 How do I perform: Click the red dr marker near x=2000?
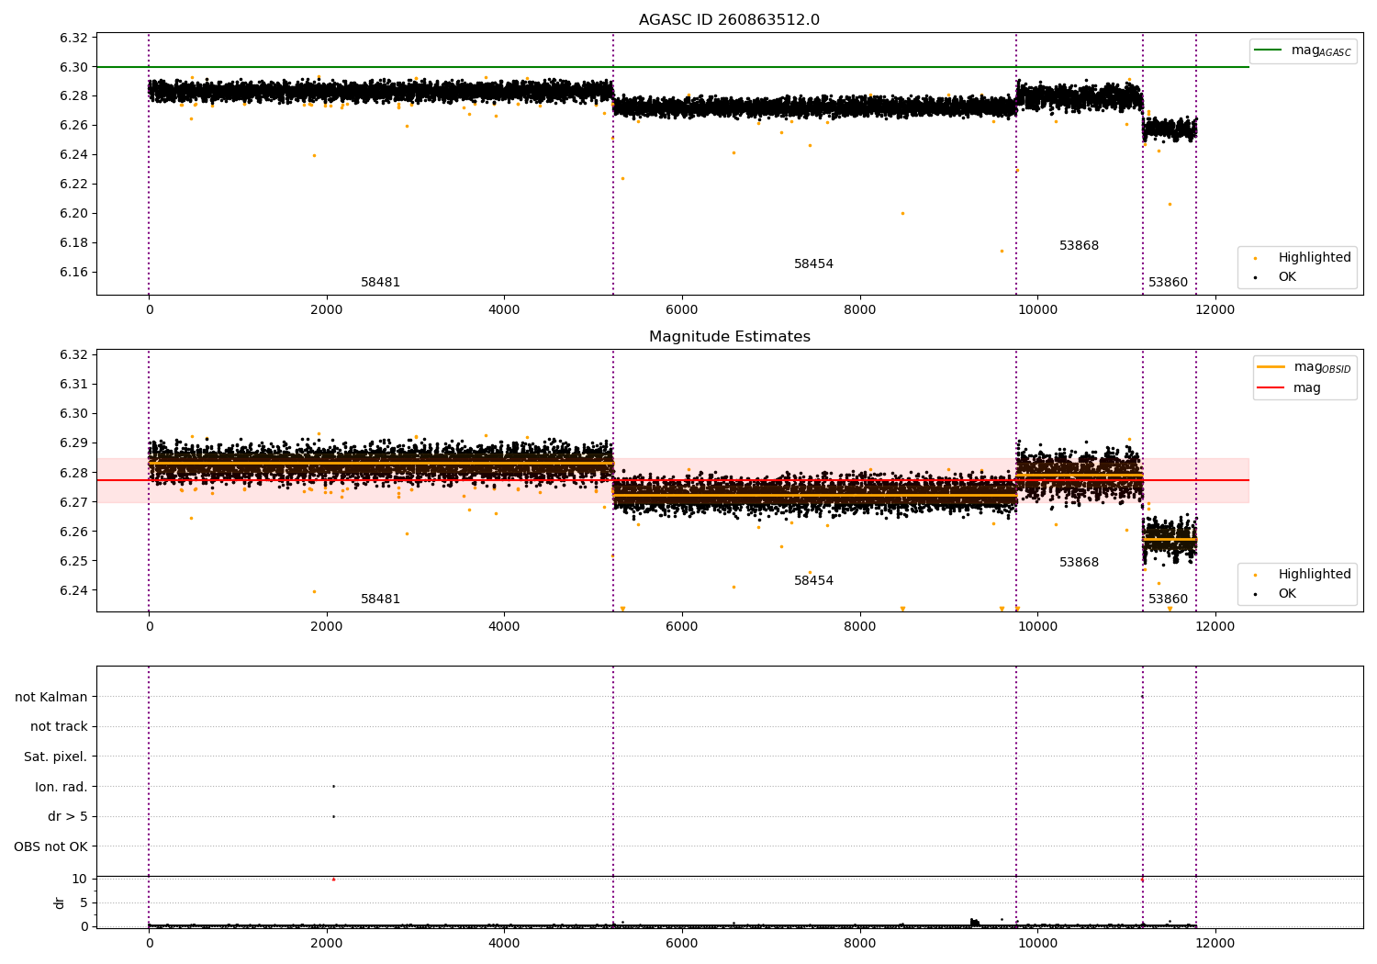[333, 879]
